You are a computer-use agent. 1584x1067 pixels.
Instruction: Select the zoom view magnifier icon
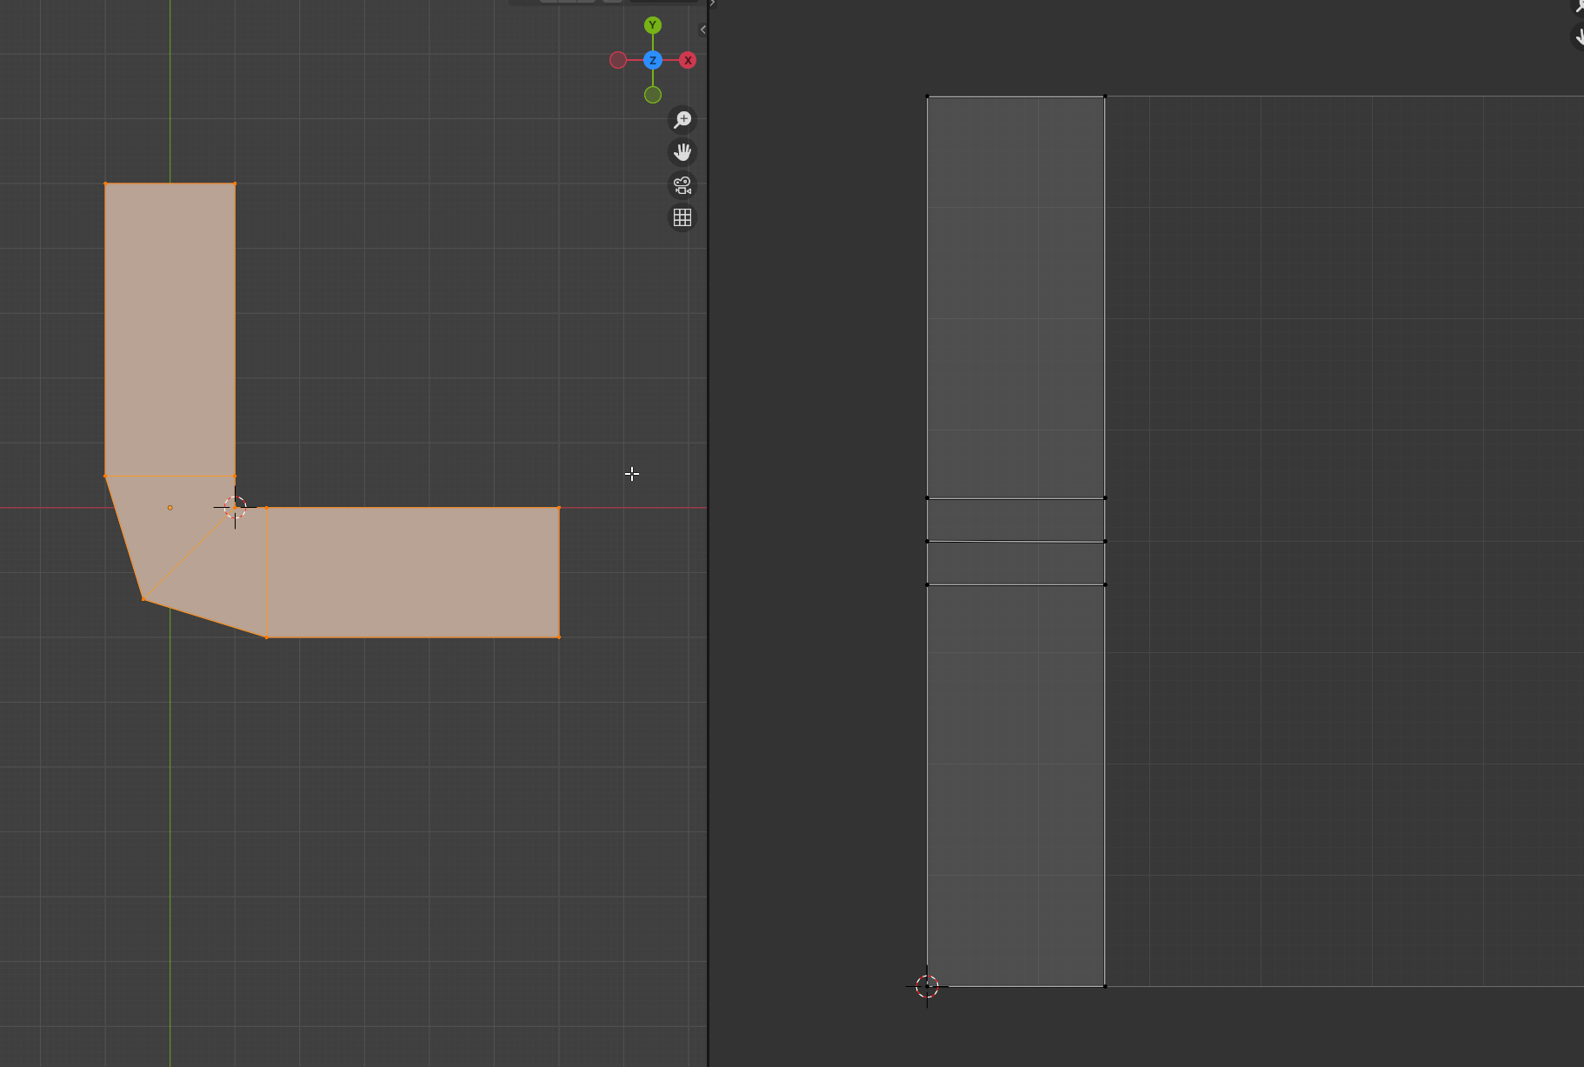[x=682, y=120]
